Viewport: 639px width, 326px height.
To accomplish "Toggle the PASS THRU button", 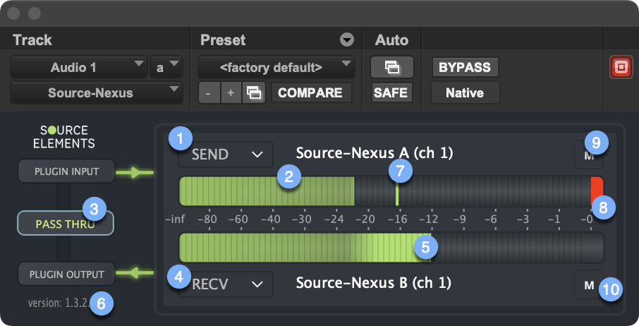I will (x=65, y=224).
